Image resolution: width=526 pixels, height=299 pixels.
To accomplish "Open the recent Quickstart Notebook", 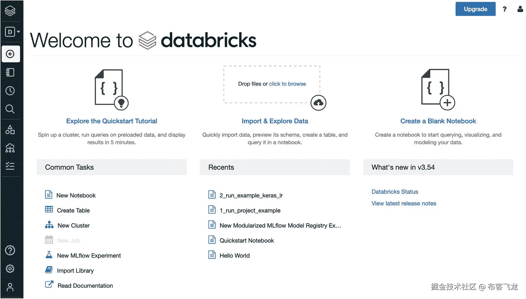I will 247,241.
